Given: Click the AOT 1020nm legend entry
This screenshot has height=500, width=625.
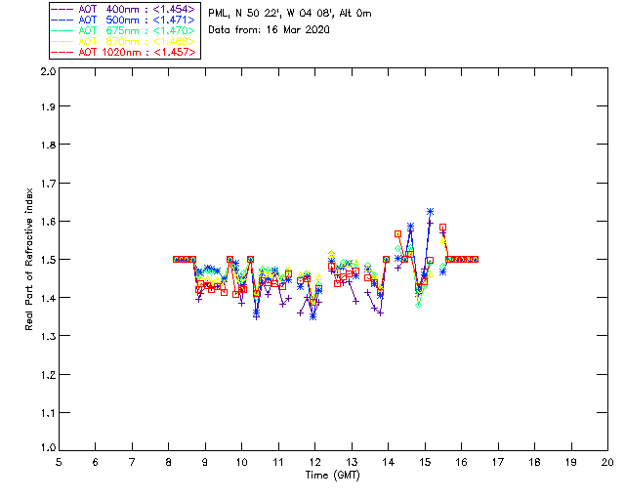Looking at the screenshot, I should coord(123,52).
